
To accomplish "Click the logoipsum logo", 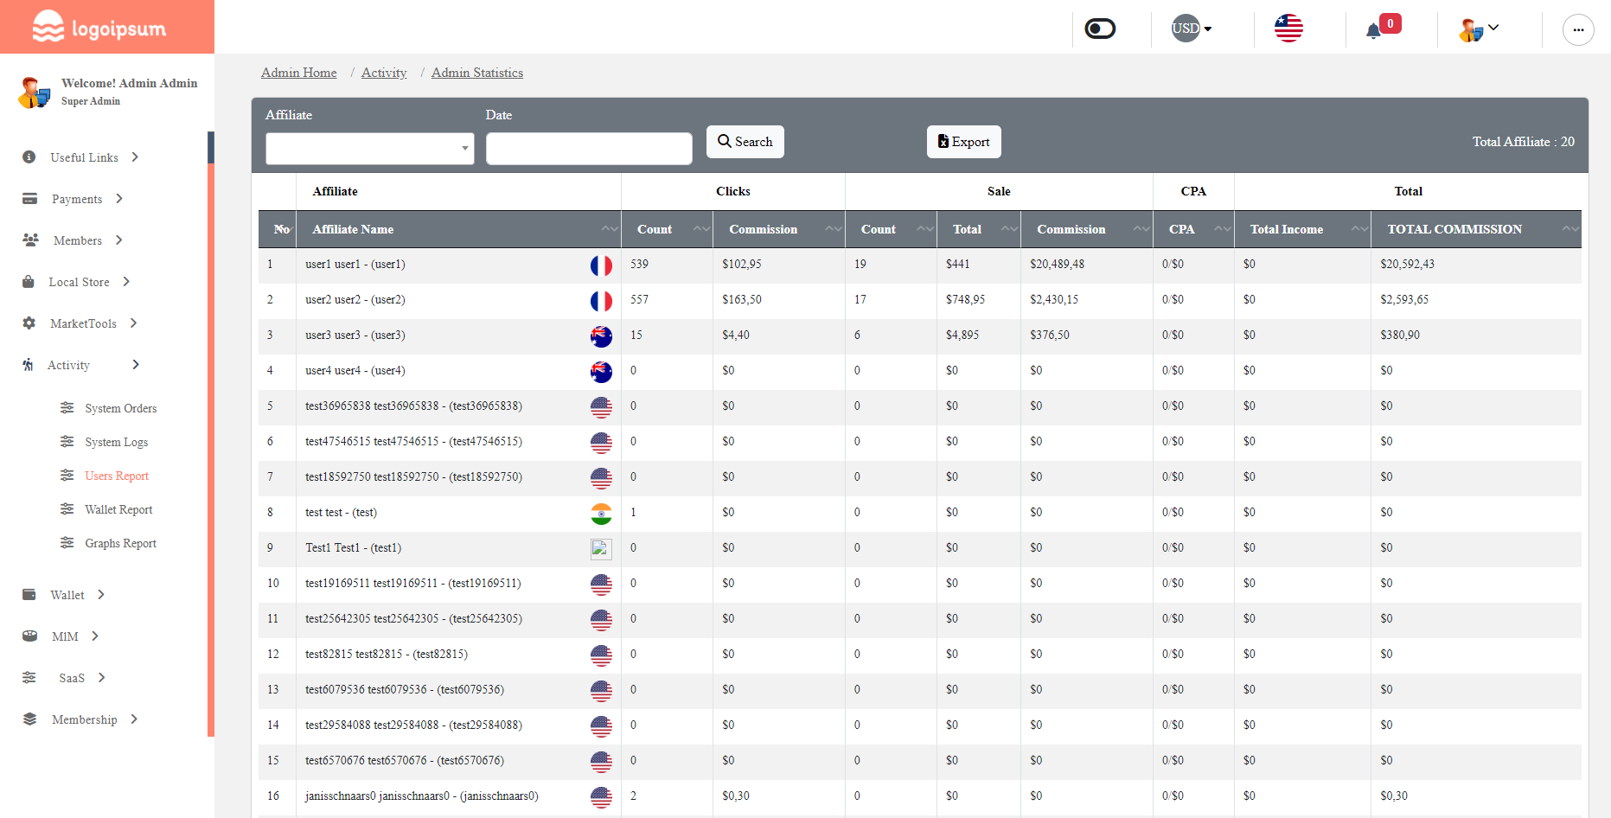I will click(98, 27).
